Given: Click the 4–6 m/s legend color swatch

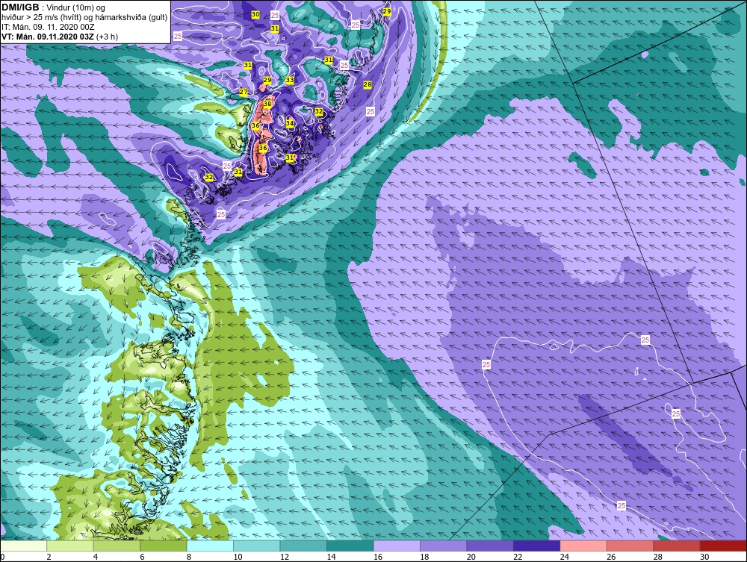Looking at the screenshot, I should tap(117, 546).
